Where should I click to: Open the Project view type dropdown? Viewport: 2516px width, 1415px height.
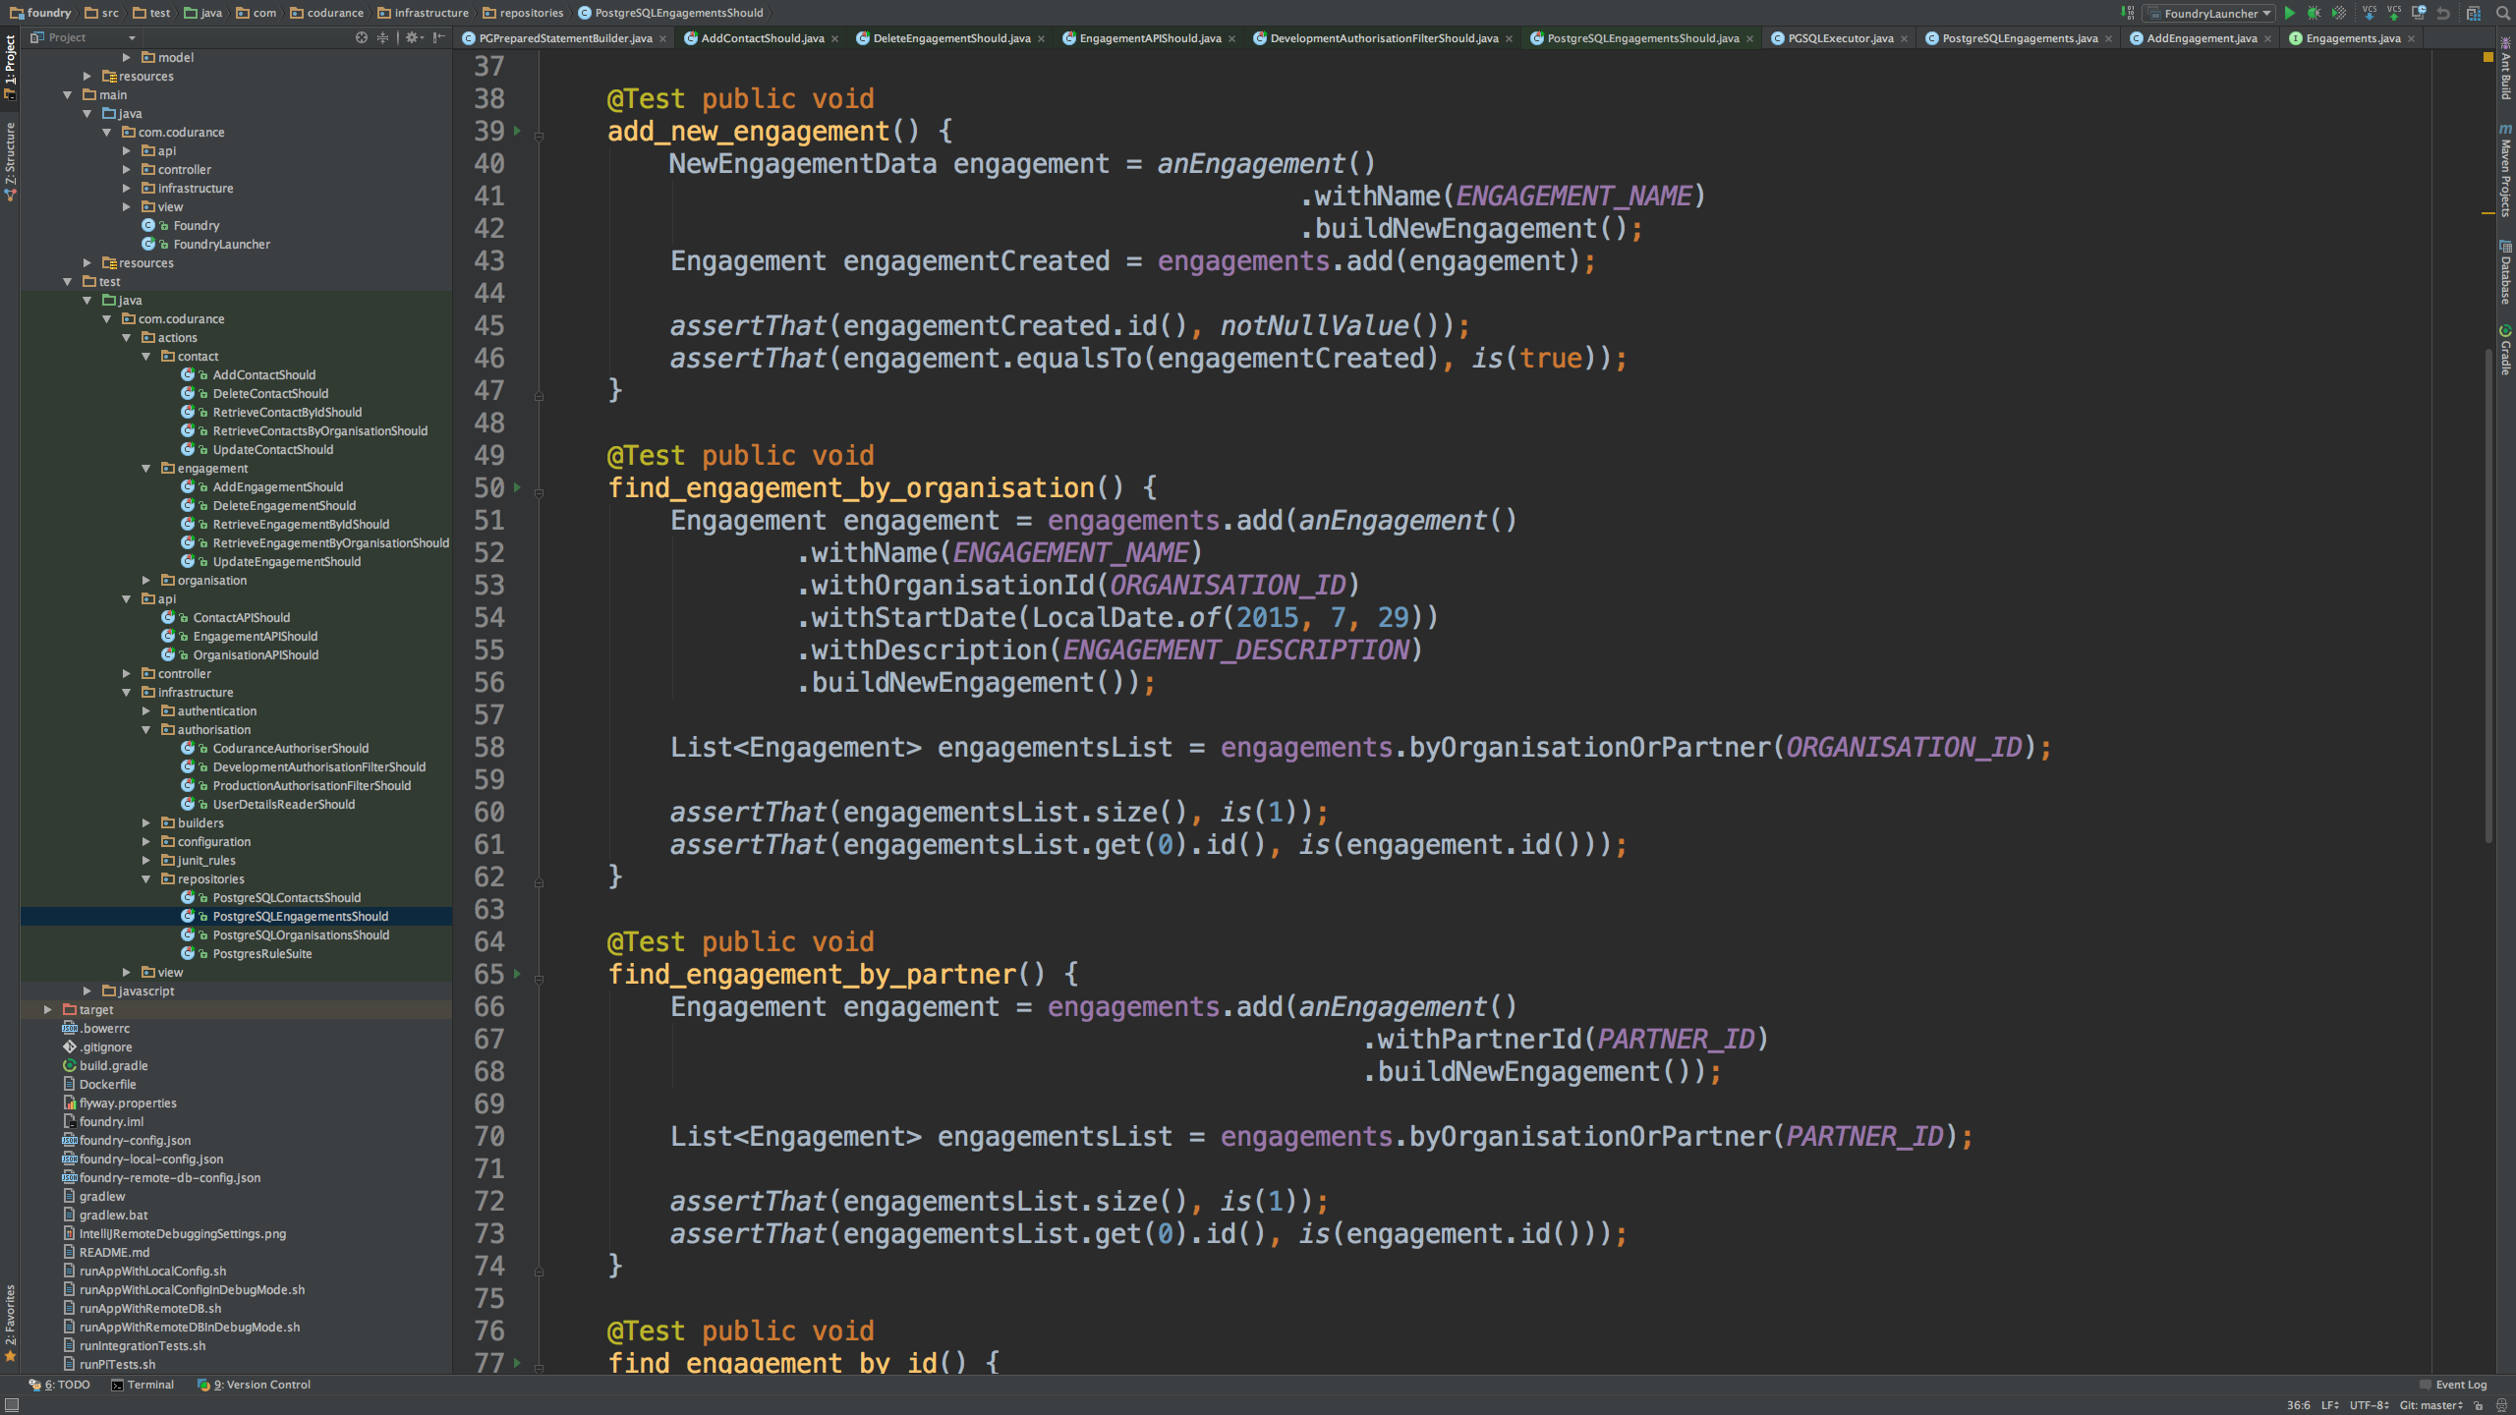pyautogui.click(x=83, y=37)
